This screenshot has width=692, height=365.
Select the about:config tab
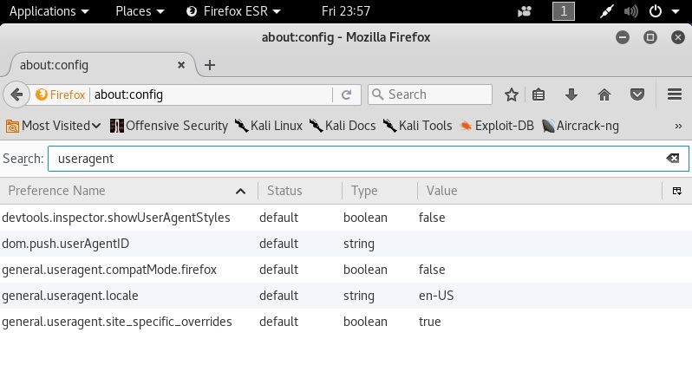tap(101, 65)
